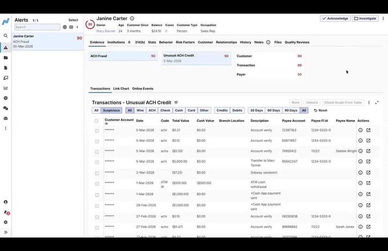Screen dimensions: 388x251
Task: Open info for ATM cash withdrawal row
Action: pyautogui.click(x=360, y=183)
